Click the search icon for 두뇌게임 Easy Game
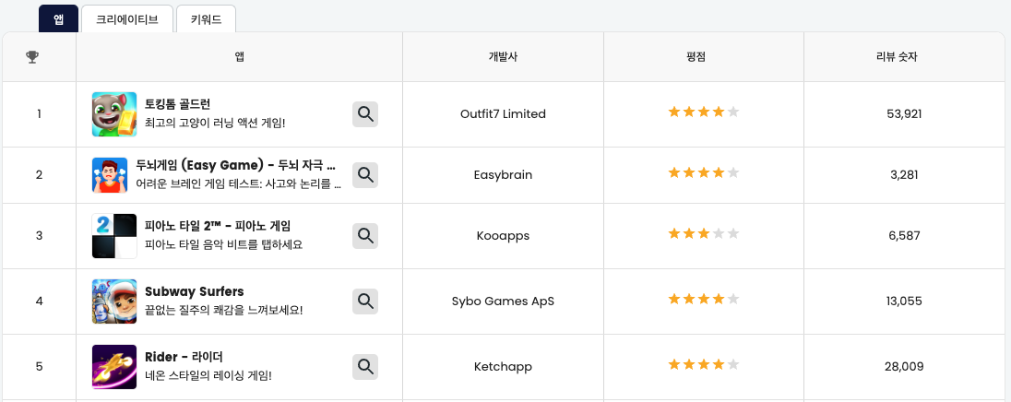 [365, 174]
